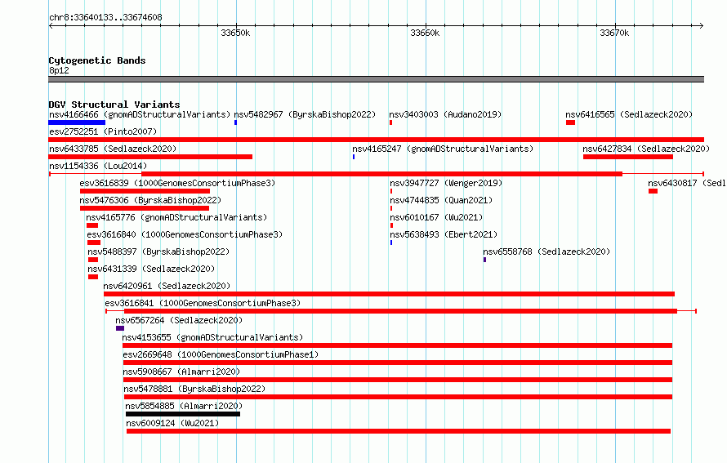Click esv3616840 1000GenomesConsortiumPhase3 label
The width and height of the screenshot is (727, 463).
click(x=185, y=234)
